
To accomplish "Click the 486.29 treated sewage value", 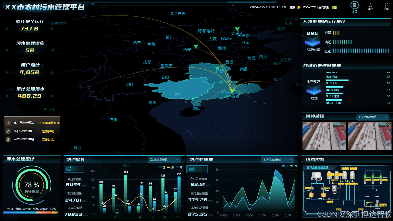I will tap(29, 96).
